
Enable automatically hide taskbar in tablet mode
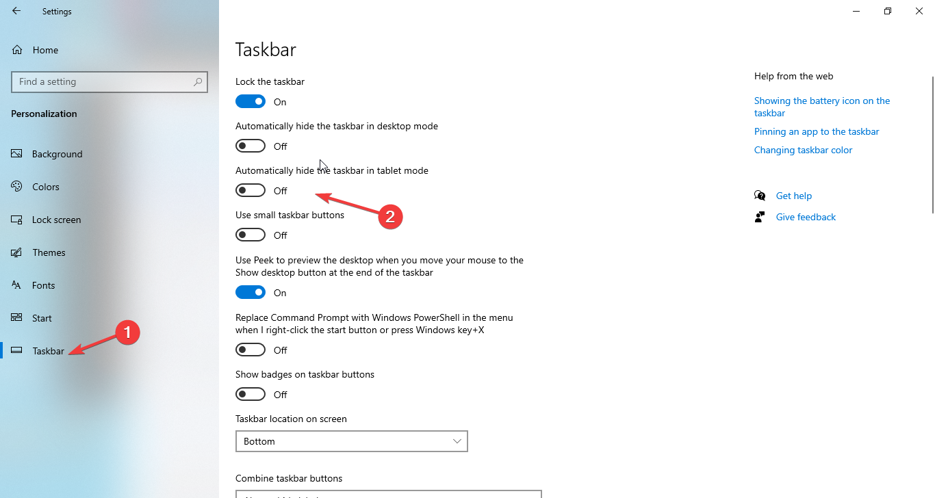(250, 189)
